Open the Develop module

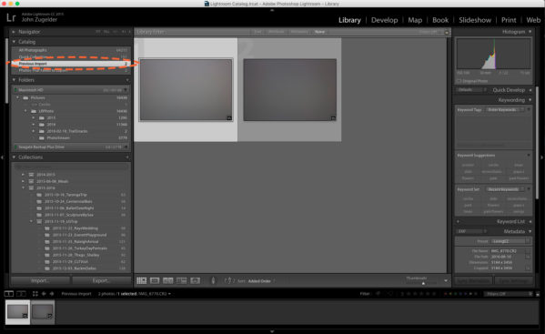385,20
